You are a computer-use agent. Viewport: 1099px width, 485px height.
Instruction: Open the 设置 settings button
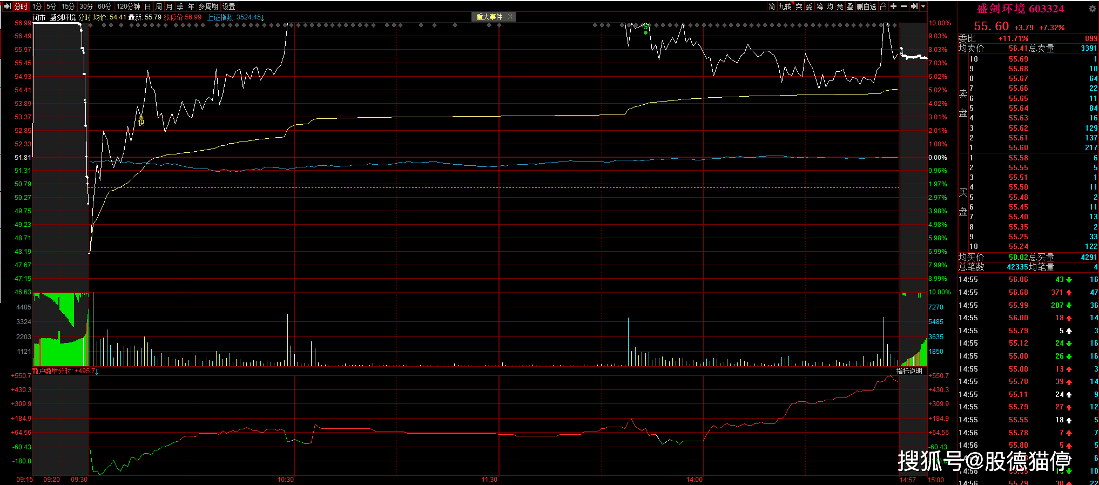pyautogui.click(x=229, y=6)
